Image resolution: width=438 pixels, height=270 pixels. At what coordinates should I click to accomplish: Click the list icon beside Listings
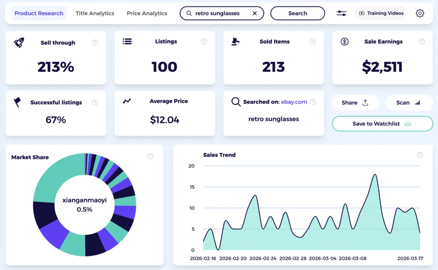[x=127, y=41]
